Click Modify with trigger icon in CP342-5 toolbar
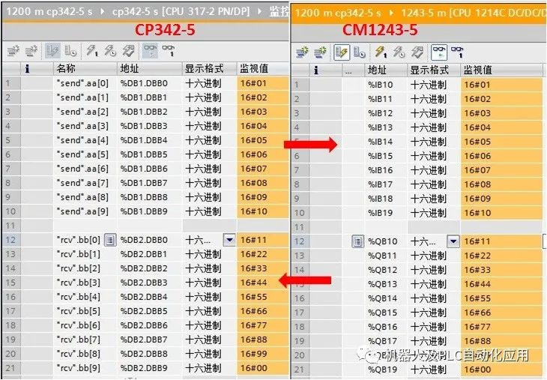The image size is (547, 380). pos(111,51)
